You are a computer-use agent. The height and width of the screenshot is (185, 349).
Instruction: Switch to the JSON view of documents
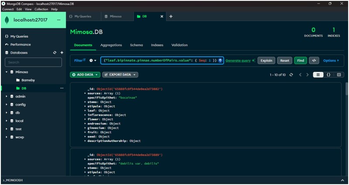pyautogui.click(x=328, y=75)
